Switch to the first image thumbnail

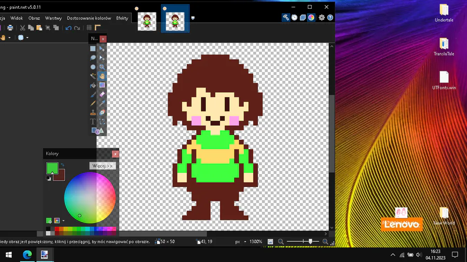(x=147, y=21)
